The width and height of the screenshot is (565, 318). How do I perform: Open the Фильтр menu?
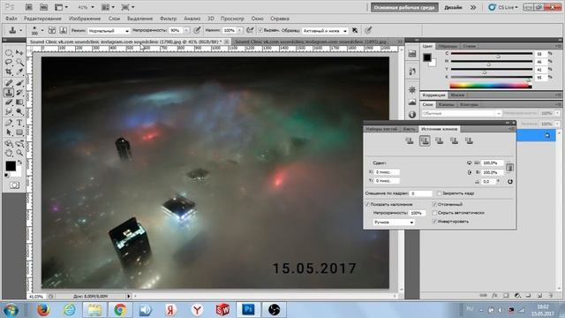(x=168, y=19)
